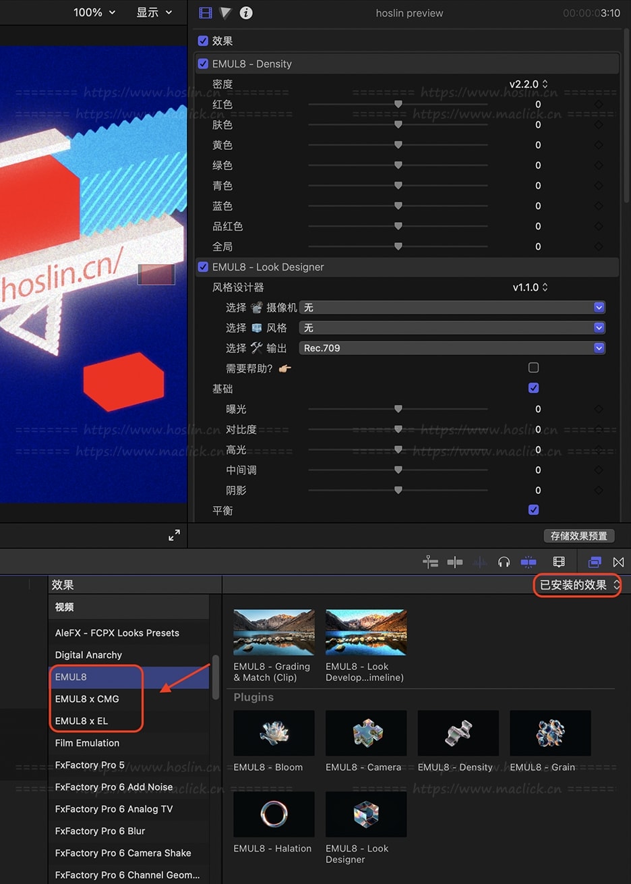Disable the EMUL8 - Density effect checkbox
The width and height of the screenshot is (631, 884).
tap(203, 64)
